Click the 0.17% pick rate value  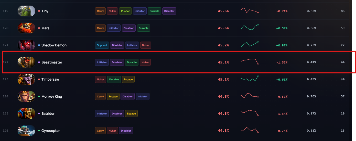[311, 113]
